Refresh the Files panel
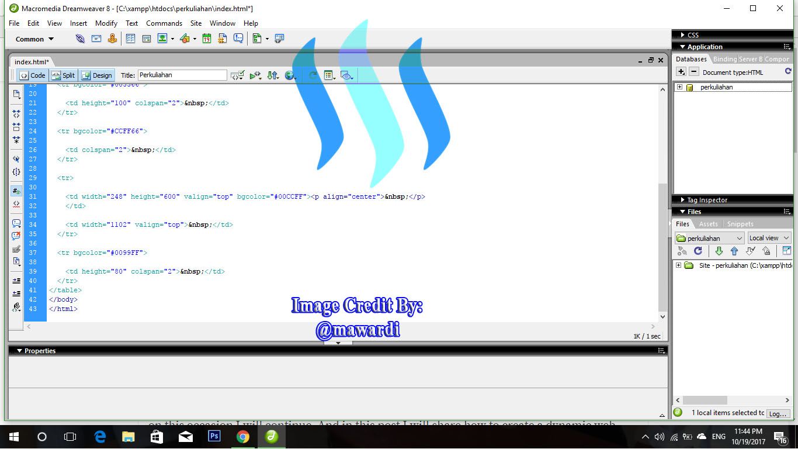Image resolution: width=798 pixels, height=449 pixels. tap(698, 251)
